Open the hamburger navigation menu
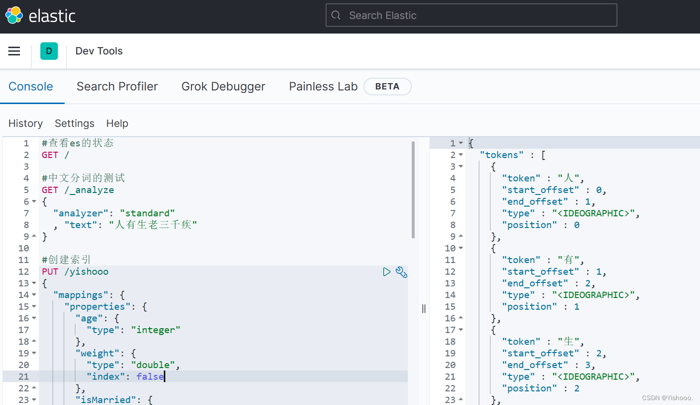 tap(14, 51)
